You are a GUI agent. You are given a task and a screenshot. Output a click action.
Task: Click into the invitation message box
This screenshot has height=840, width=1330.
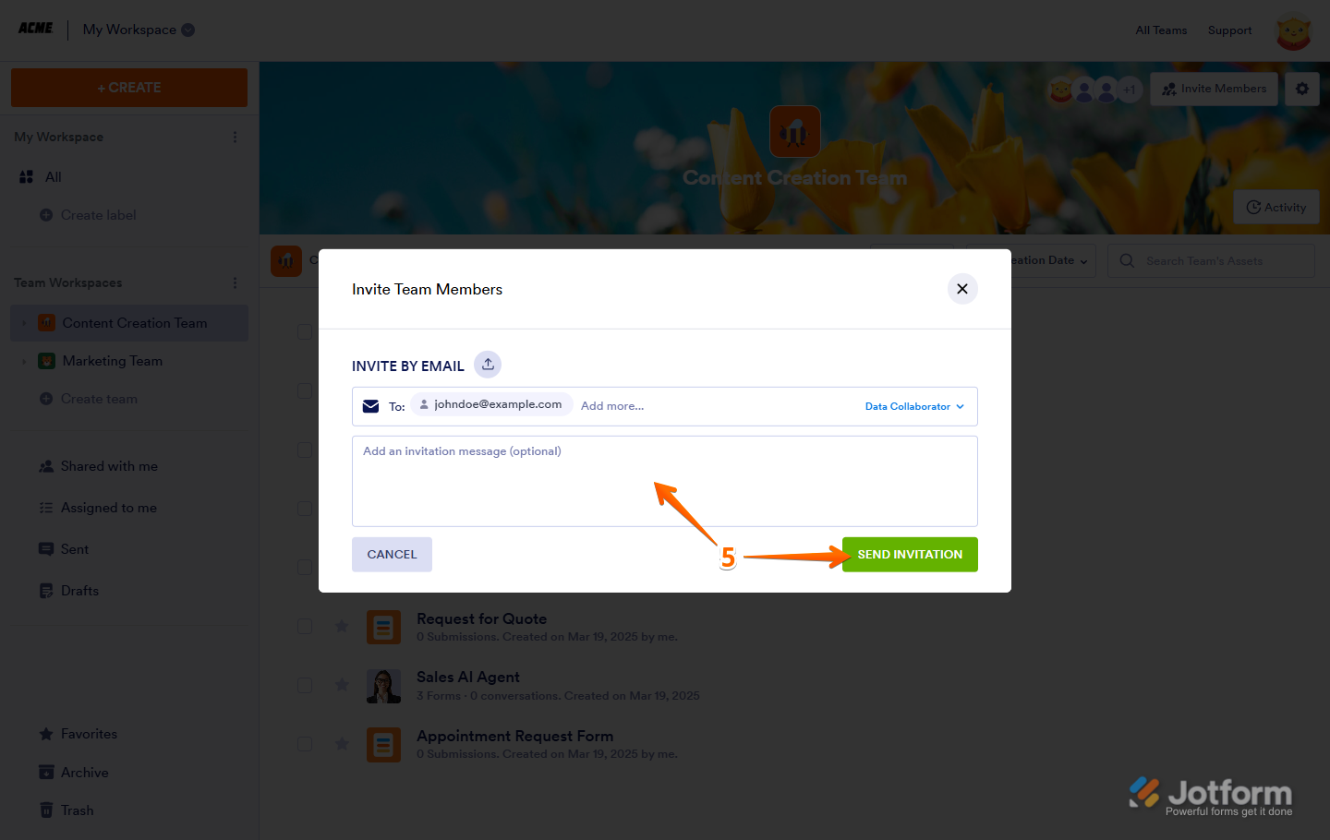pos(665,481)
